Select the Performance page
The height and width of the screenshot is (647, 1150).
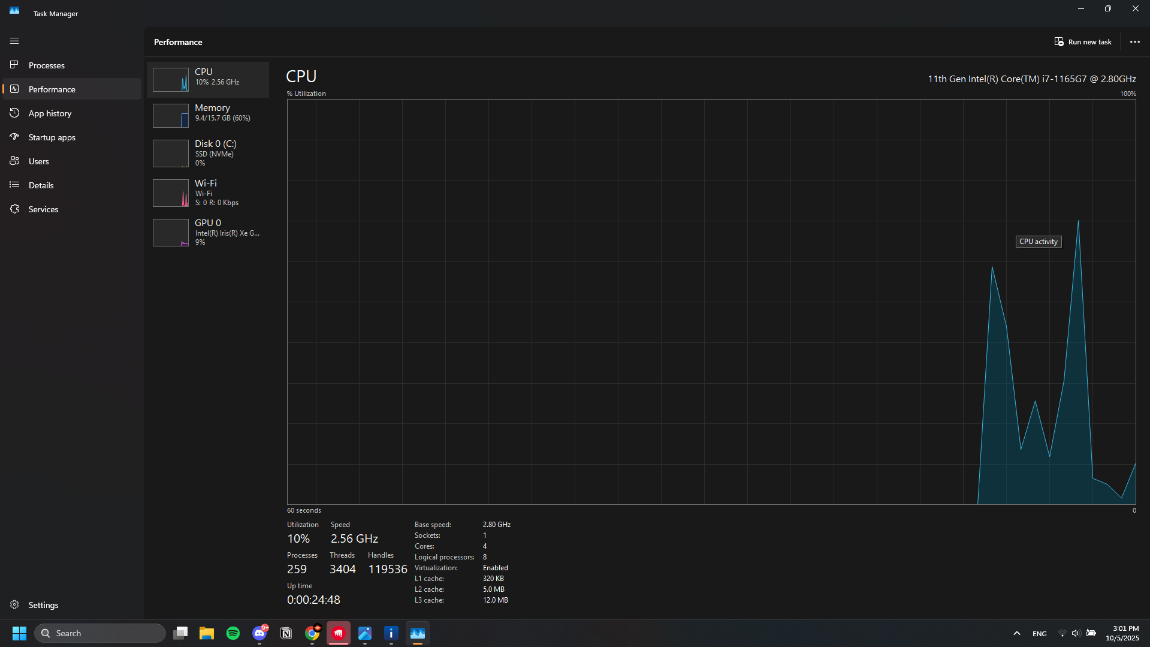(x=72, y=89)
